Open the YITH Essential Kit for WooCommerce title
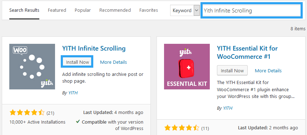This screenshot has width=307, height=135. tap(247, 52)
